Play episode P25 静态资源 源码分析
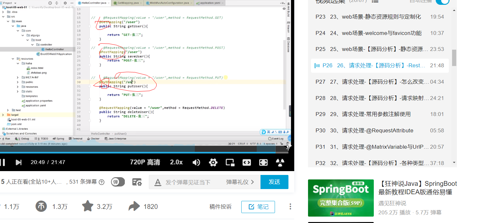The height and width of the screenshot is (223, 480). click(x=380, y=49)
